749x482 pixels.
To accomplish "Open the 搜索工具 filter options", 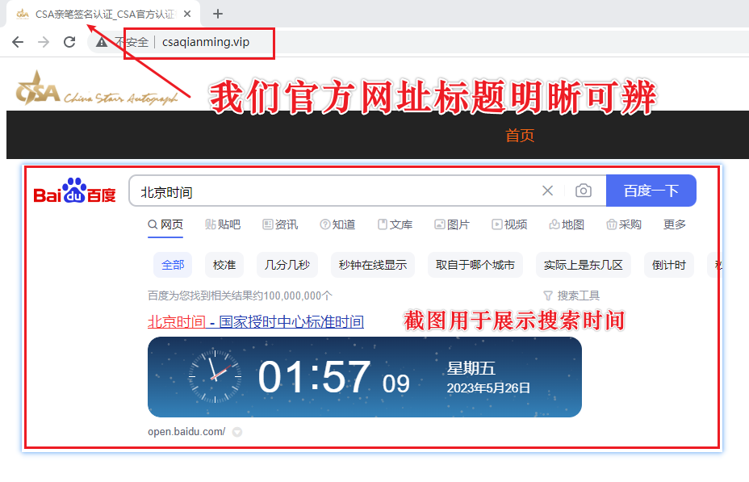I will [x=571, y=295].
